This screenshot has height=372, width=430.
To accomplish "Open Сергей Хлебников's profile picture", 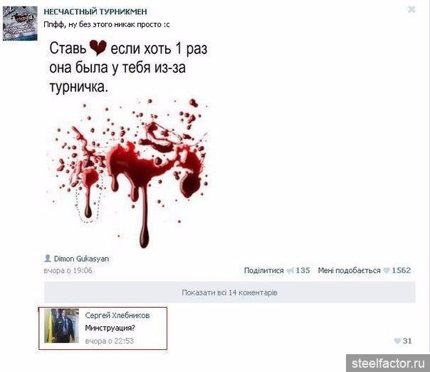I will tap(62, 326).
